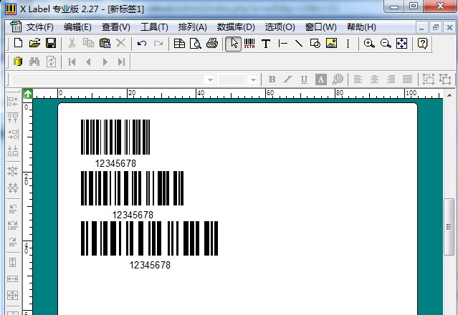Image resolution: width=458 pixels, height=315 pixels.
Task: Align text left
Action: [358, 79]
